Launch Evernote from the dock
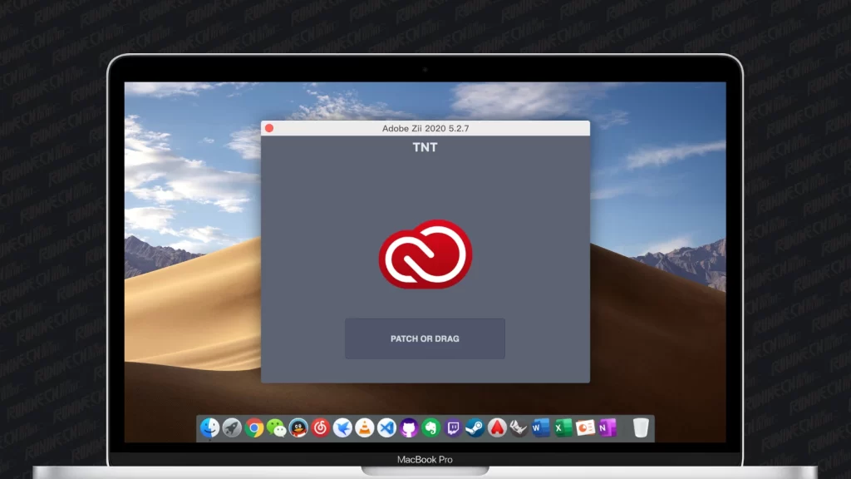 pyautogui.click(x=430, y=428)
